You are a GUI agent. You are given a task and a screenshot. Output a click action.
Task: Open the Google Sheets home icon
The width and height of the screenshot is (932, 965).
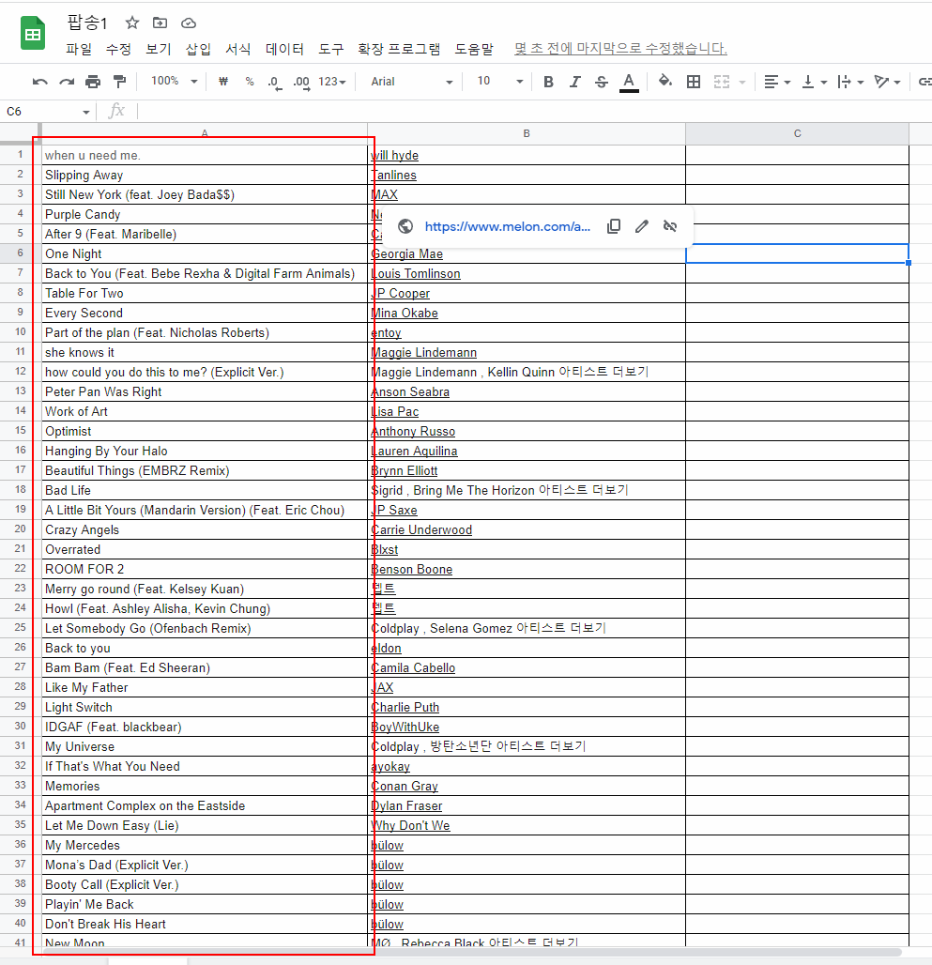pos(33,33)
